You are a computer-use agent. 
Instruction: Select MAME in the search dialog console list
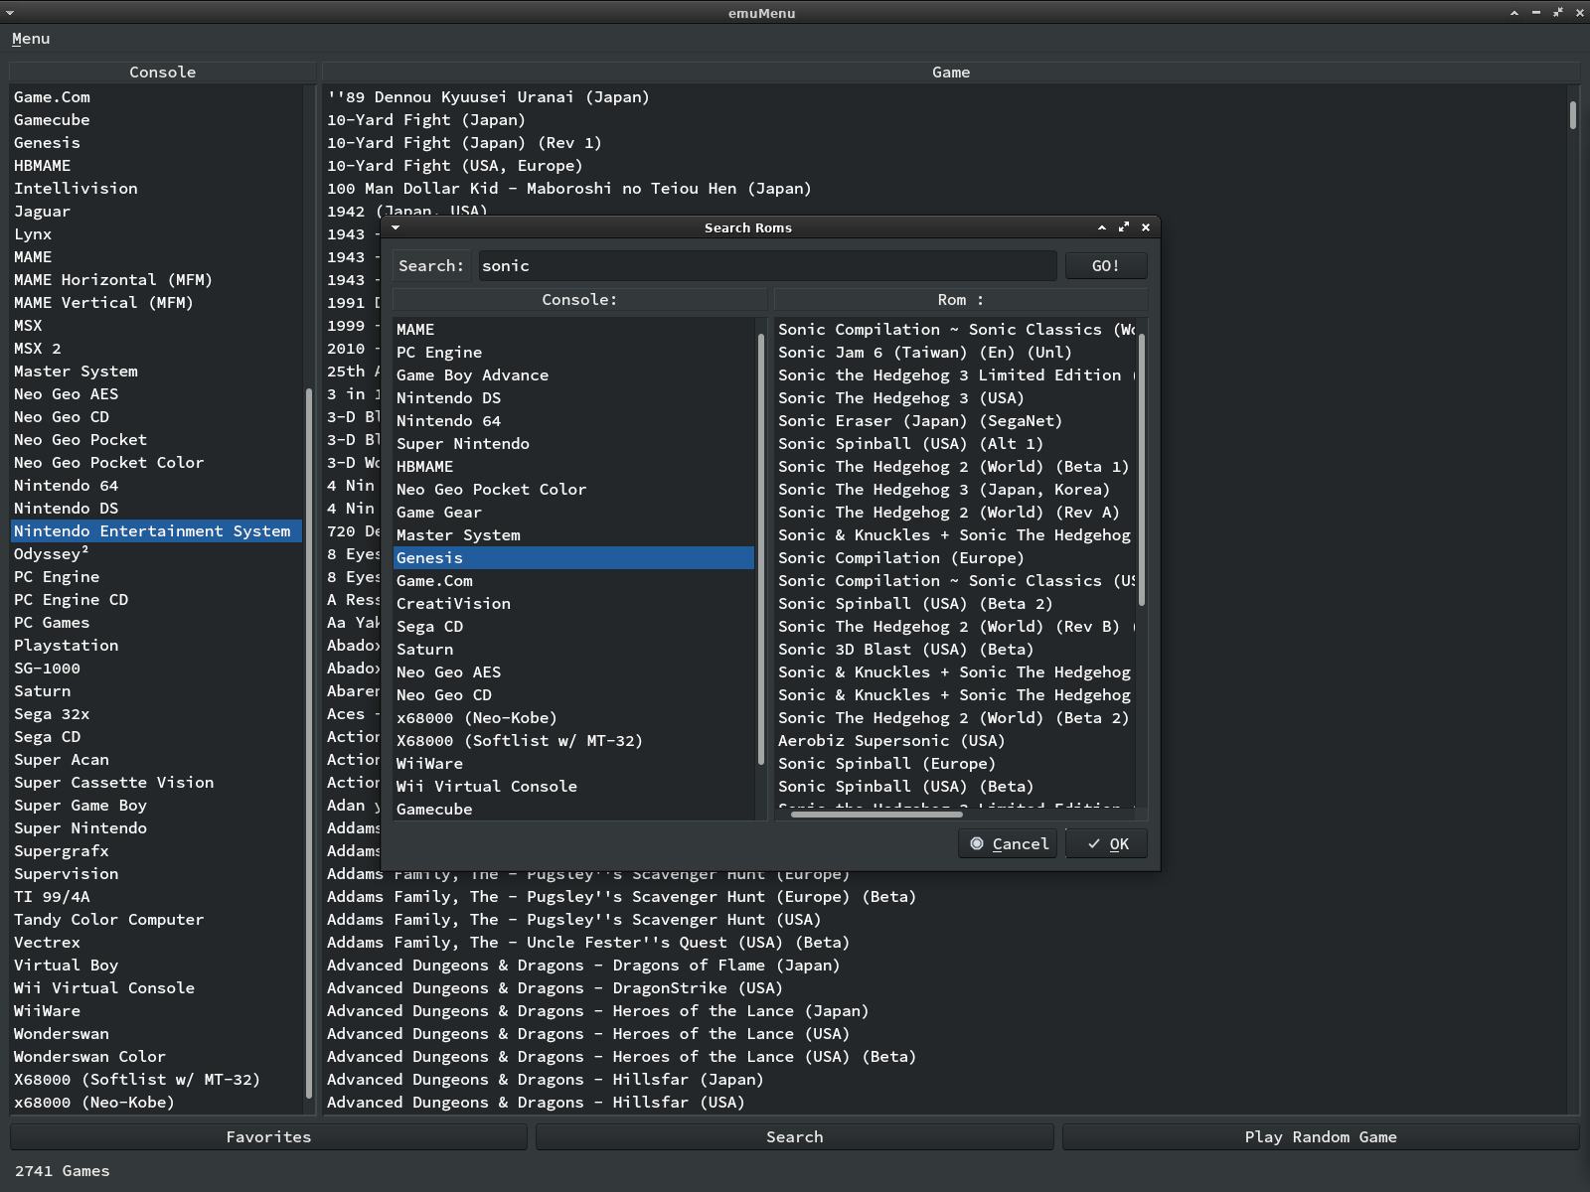[x=573, y=330]
